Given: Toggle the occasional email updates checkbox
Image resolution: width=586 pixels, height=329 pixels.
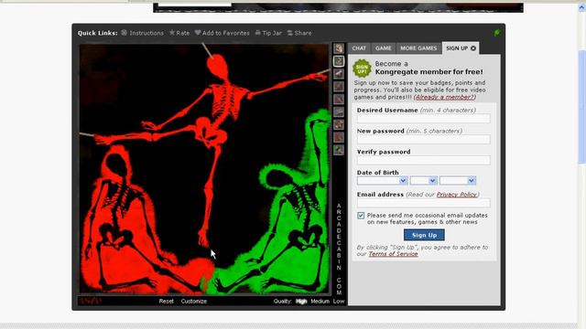Looking at the screenshot, I should coord(361,216).
